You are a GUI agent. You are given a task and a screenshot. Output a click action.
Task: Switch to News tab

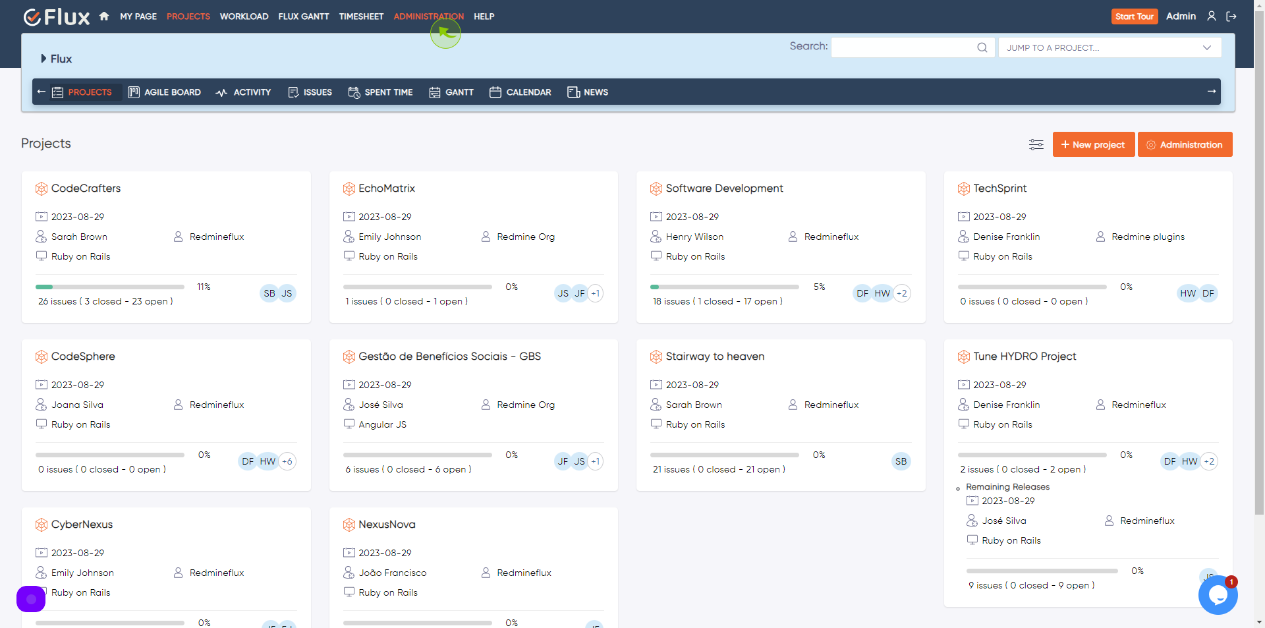(588, 92)
